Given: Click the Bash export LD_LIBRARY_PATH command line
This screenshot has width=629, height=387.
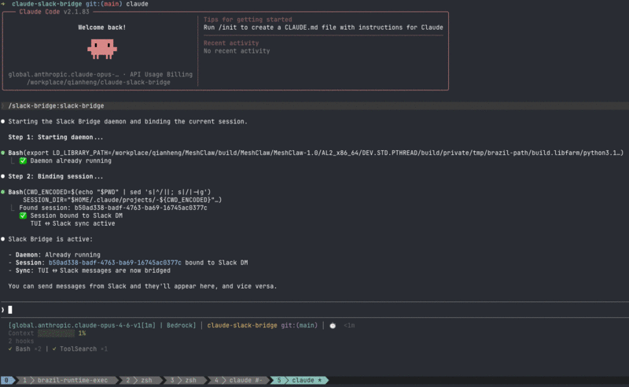Looking at the screenshot, I should click(316, 153).
